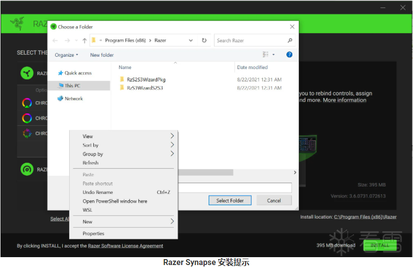Click the Select Folder button
This screenshot has width=413, height=268.
click(230, 200)
